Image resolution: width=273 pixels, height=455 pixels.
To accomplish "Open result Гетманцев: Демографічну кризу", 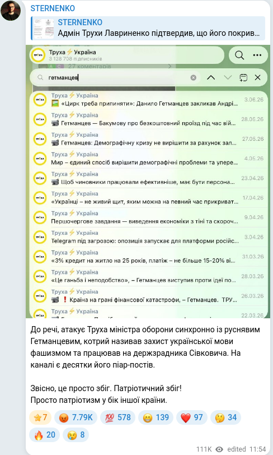I will (149, 139).
